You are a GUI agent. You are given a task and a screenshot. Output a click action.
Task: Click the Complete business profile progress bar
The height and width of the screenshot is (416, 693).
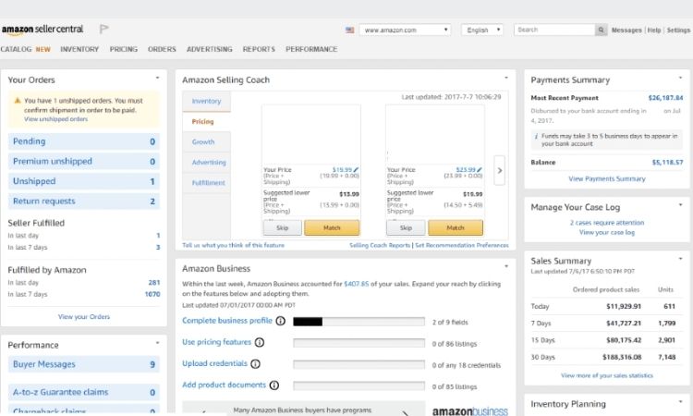pyautogui.click(x=359, y=322)
